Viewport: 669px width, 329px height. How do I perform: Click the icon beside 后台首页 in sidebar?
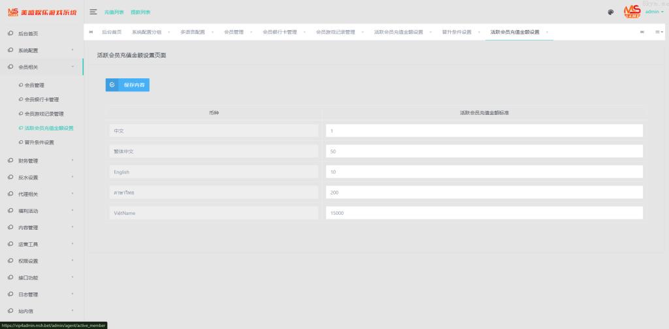10,33
